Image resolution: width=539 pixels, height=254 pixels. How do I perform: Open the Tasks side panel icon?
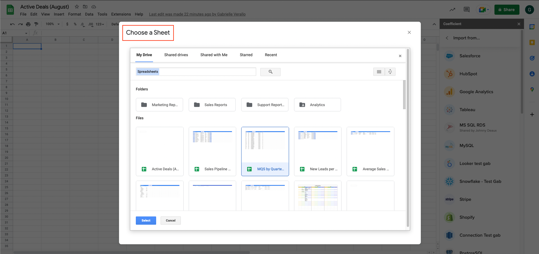click(x=532, y=58)
